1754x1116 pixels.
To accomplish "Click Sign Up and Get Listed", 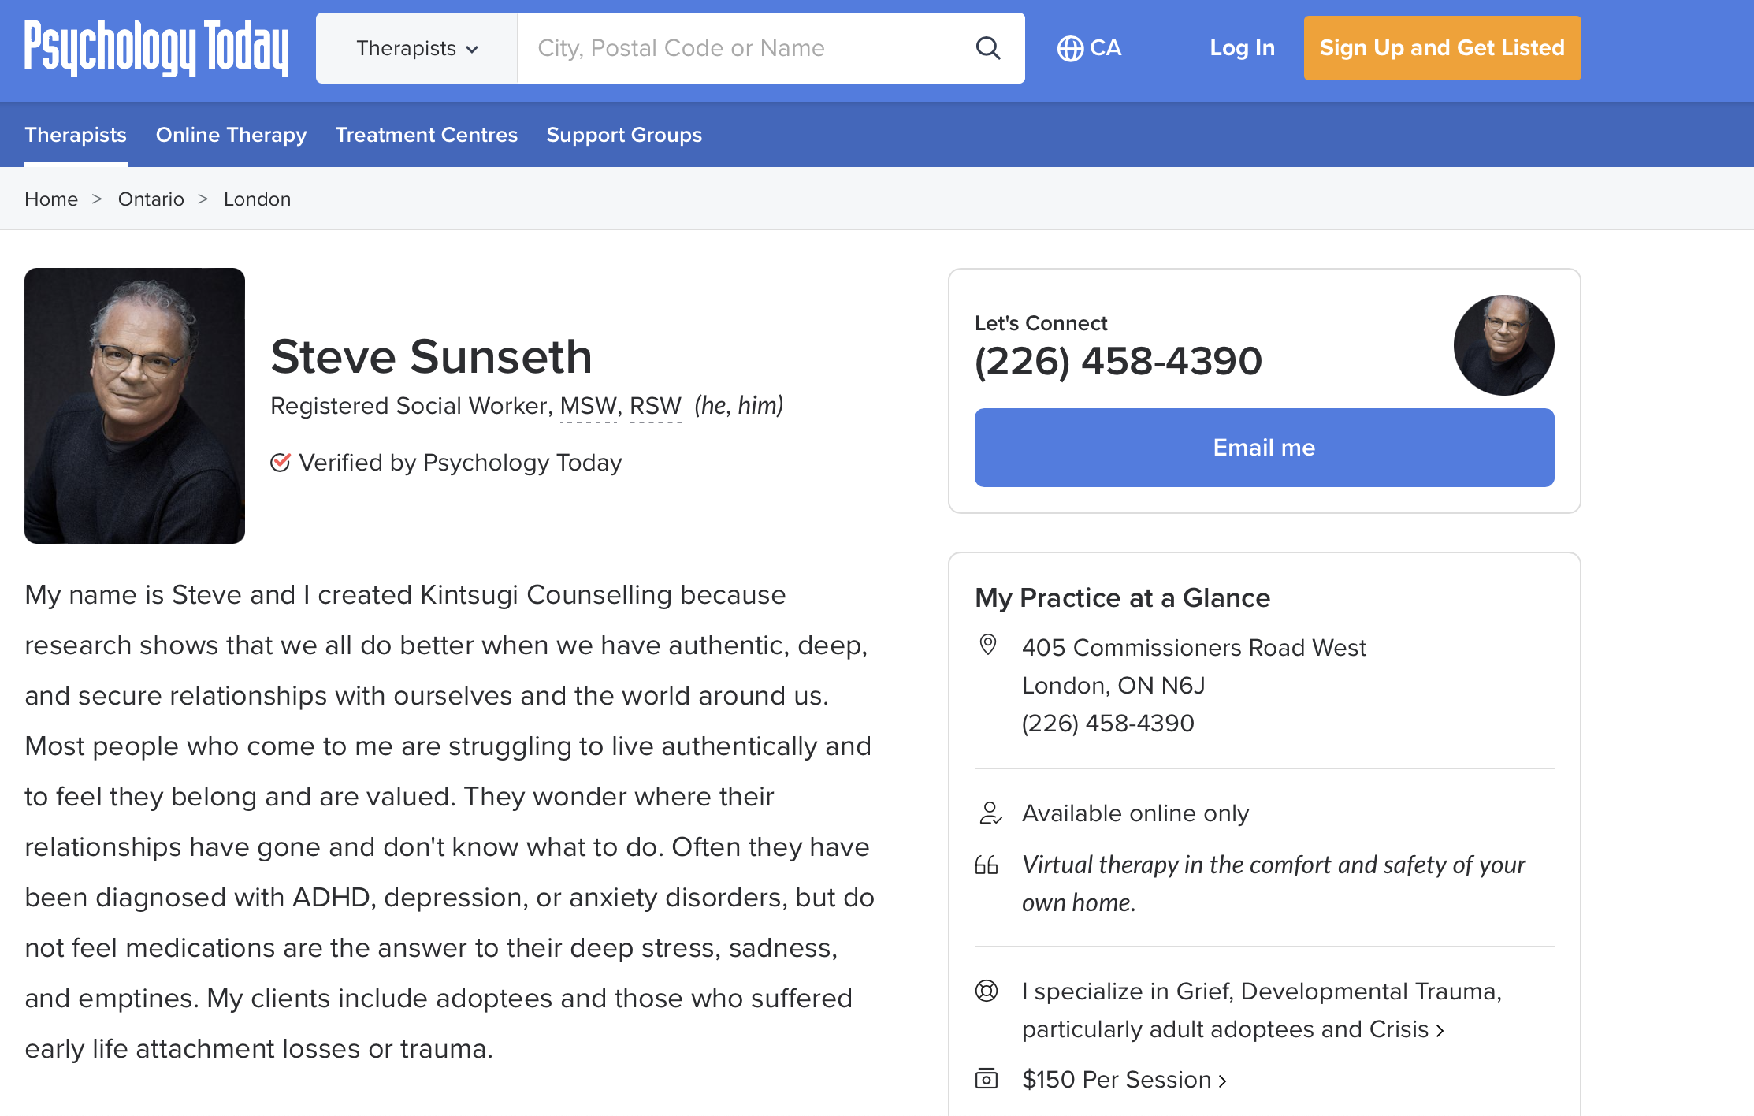I will pyautogui.click(x=1441, y=48).
